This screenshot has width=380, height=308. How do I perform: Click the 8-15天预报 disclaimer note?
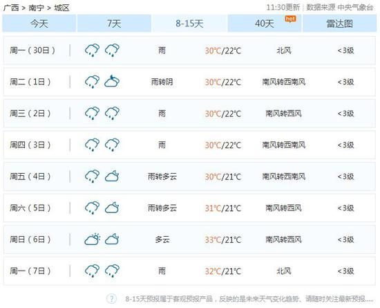coord(249,299)
